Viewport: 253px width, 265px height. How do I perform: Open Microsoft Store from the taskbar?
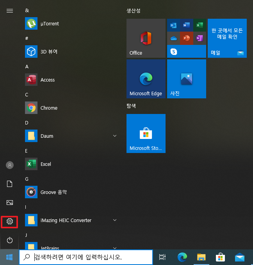tap(220, 257)
